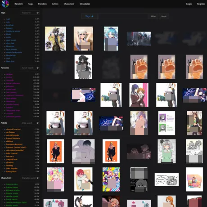The height and width of the screenshot is (207, 207).
Task: Click the help icon in Tag search
Action: point(37,13)
